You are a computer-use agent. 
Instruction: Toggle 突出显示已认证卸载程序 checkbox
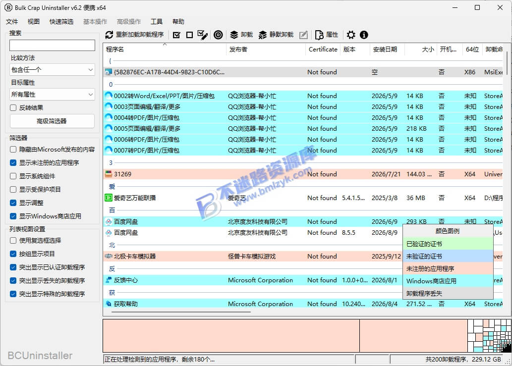pos(13,267)
